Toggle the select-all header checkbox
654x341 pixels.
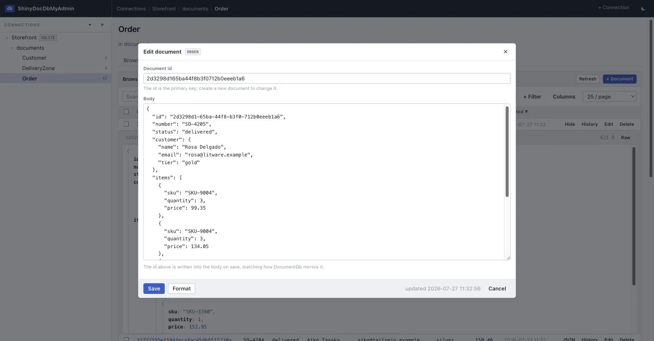coord(126,112)
